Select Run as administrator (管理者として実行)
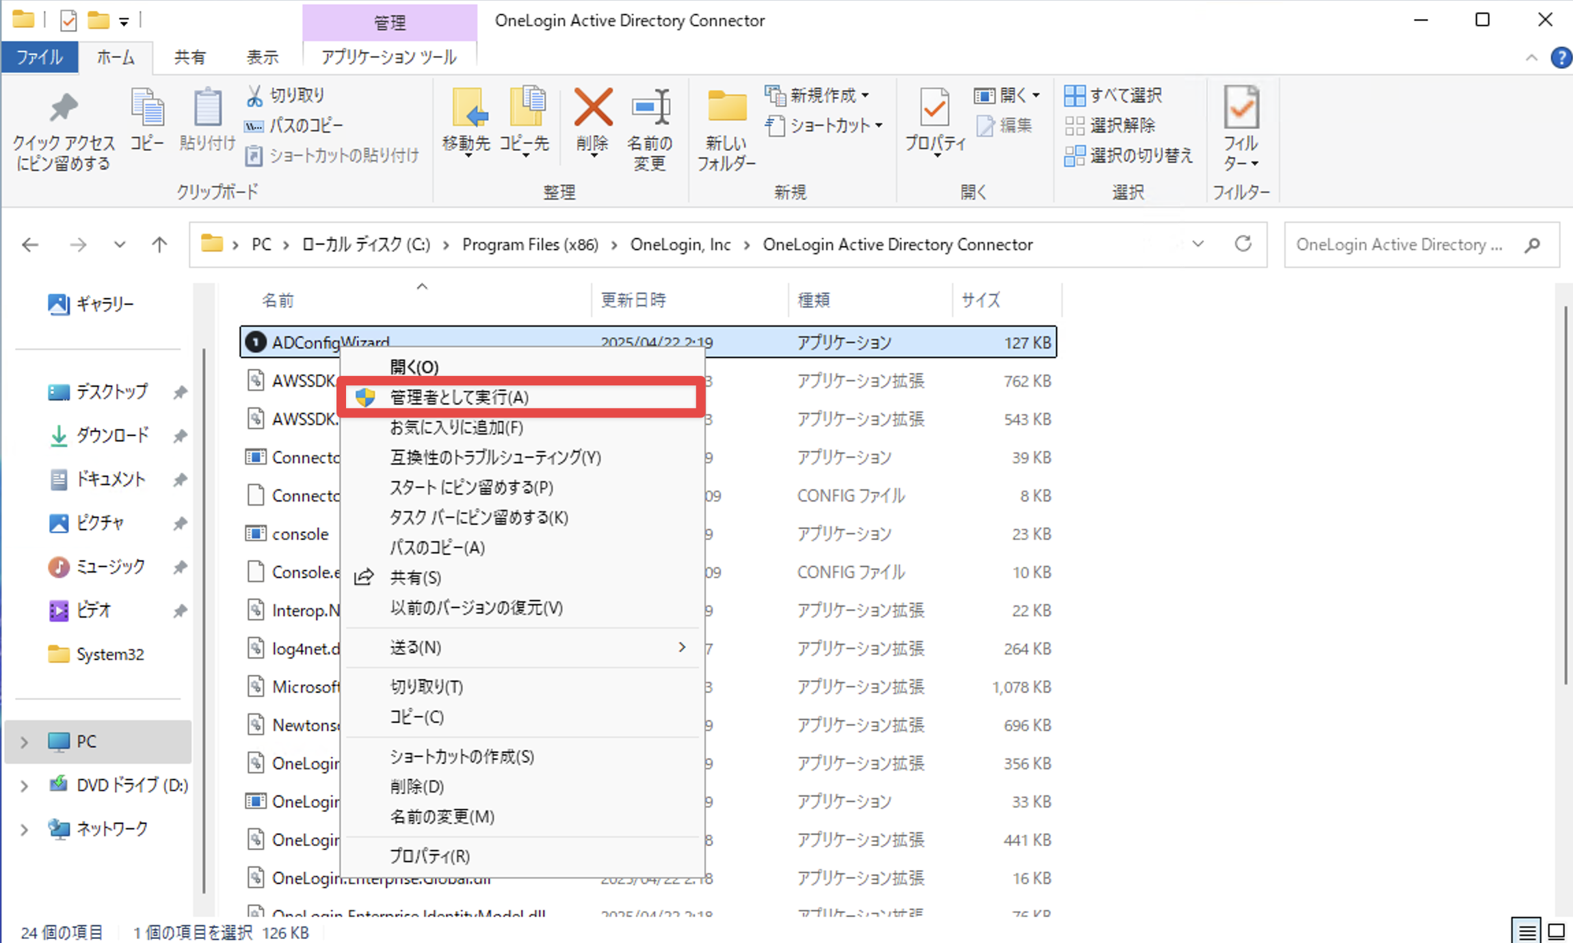This screenshot has height=943, width=1573. point(521,397)
